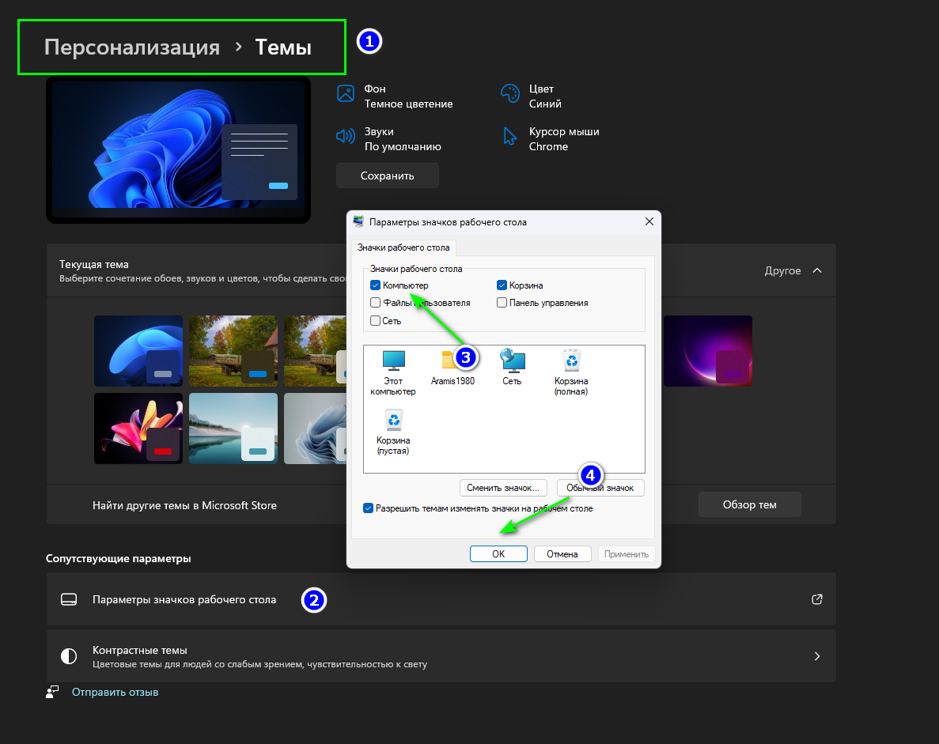Open Параметры значков рабочего стола row

pos(441,599)
